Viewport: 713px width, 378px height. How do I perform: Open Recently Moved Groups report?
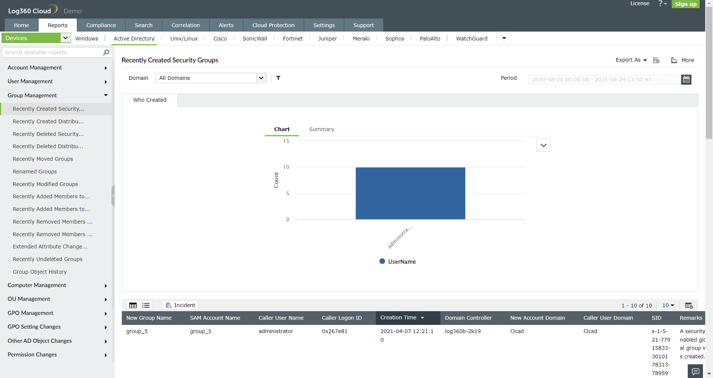click(43, 159)
